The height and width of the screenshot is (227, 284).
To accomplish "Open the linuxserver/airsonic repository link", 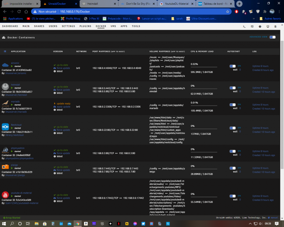I will pos(16,73).
